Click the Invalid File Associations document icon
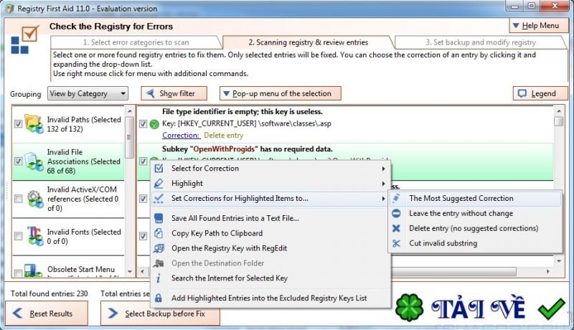This screenshot has height=330, width=574. pos(34,161)
